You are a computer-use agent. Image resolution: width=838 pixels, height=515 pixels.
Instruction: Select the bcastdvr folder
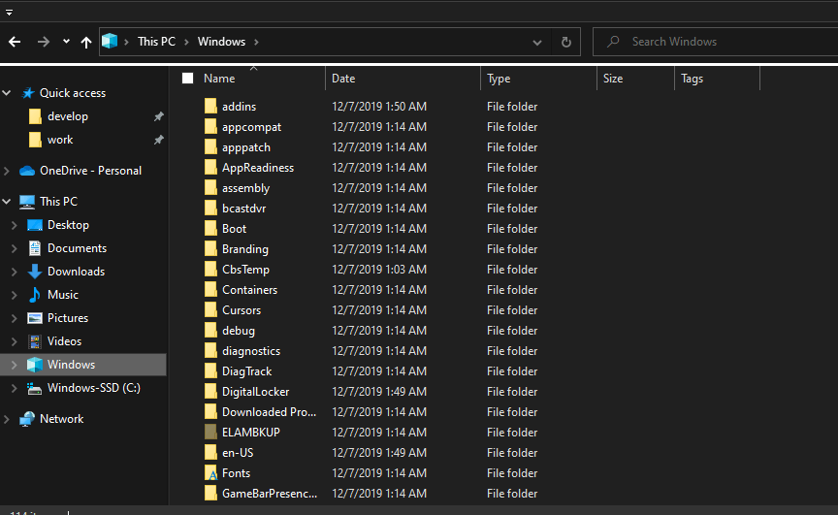tap(243, 209)
